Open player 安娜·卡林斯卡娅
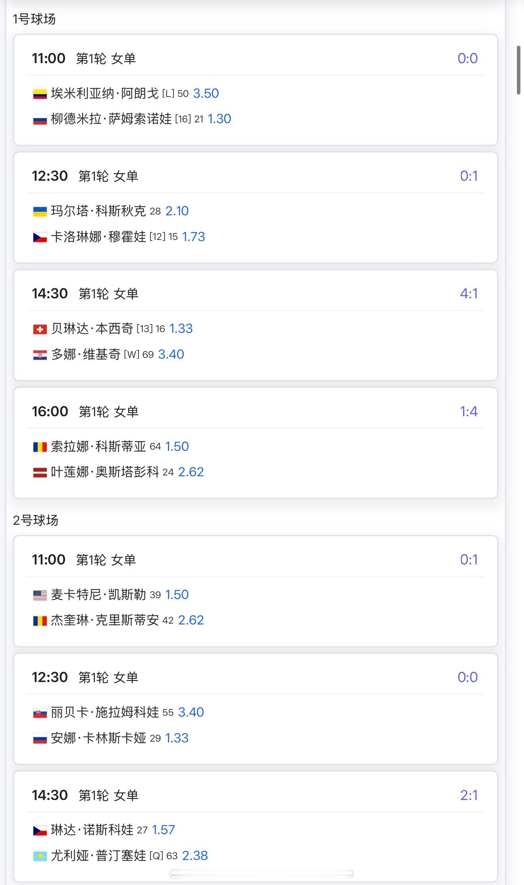The width and height of the screenshot is (524, 885). tap(98, 738)
